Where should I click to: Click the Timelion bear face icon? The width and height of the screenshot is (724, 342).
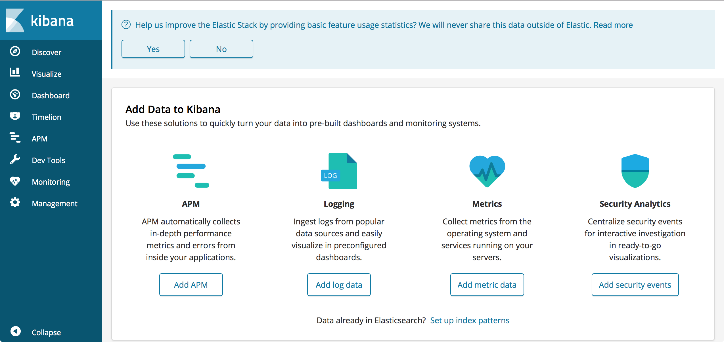pos(15,116)
